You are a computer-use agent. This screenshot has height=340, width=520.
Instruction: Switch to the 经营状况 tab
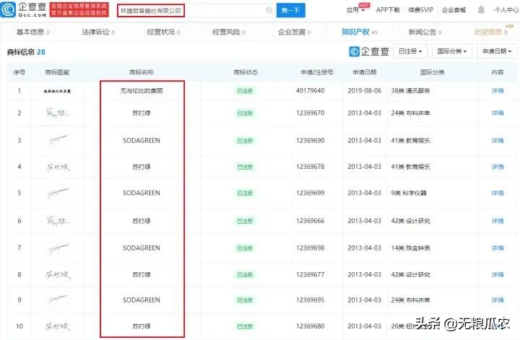(x=163, y=32)
